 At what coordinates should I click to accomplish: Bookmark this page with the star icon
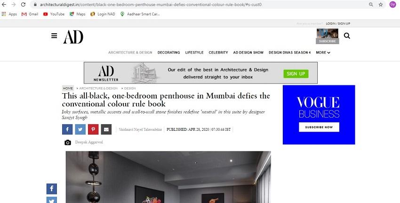381,5
